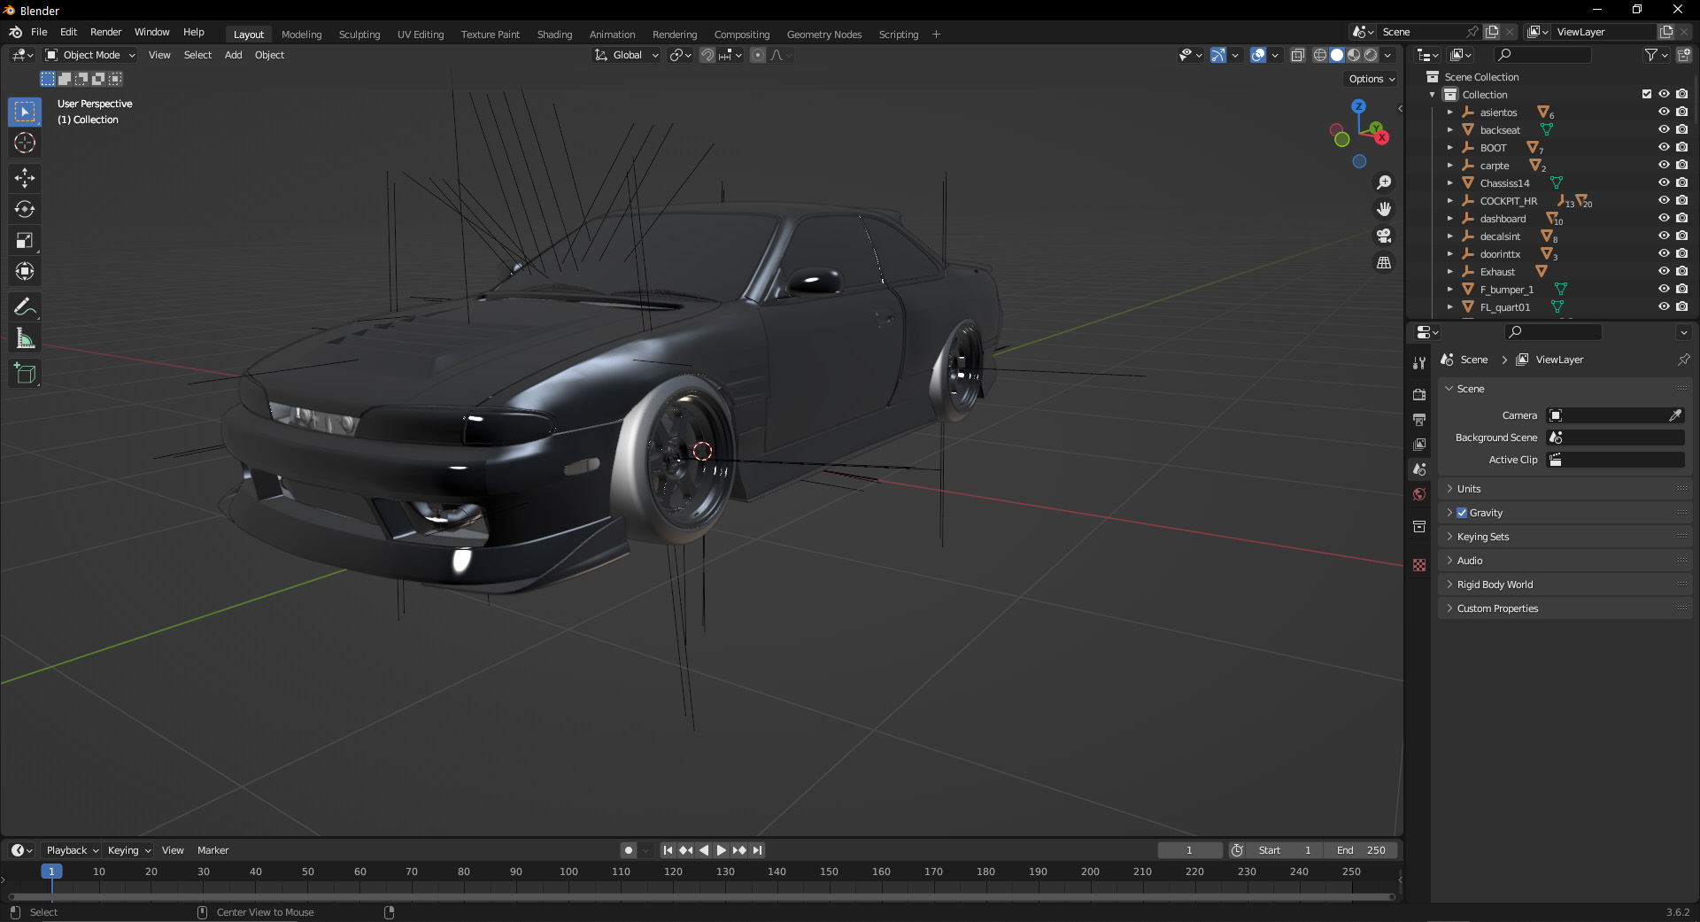1700x922 pixels.
Task: Open the Render menu
Action: pos(105,32)
